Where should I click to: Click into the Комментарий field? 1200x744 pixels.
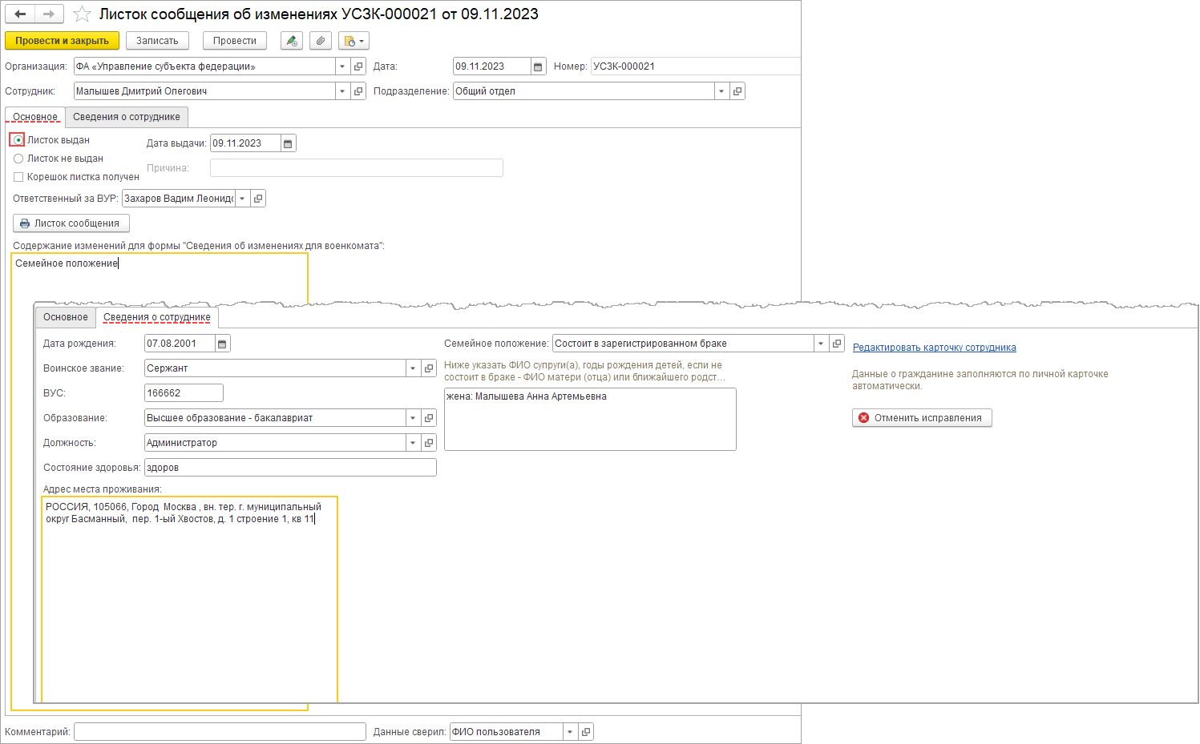point(220,732)
